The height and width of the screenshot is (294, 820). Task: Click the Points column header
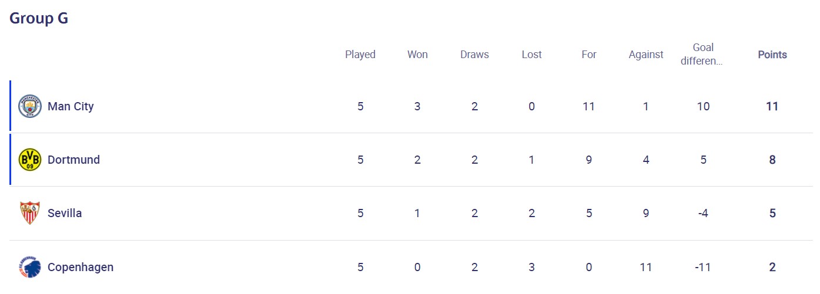[x=772, y=55]
